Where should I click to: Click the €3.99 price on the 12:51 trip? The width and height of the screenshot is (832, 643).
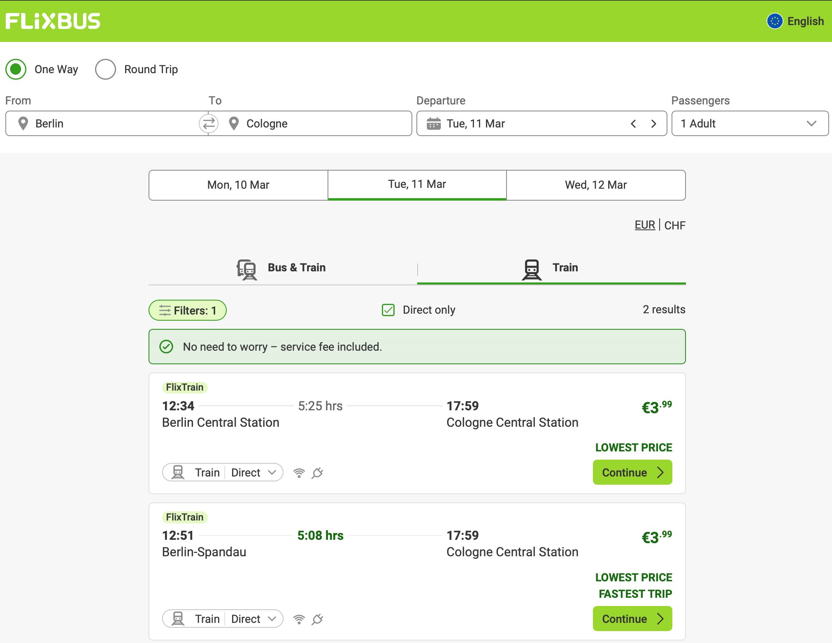point(657,537)
